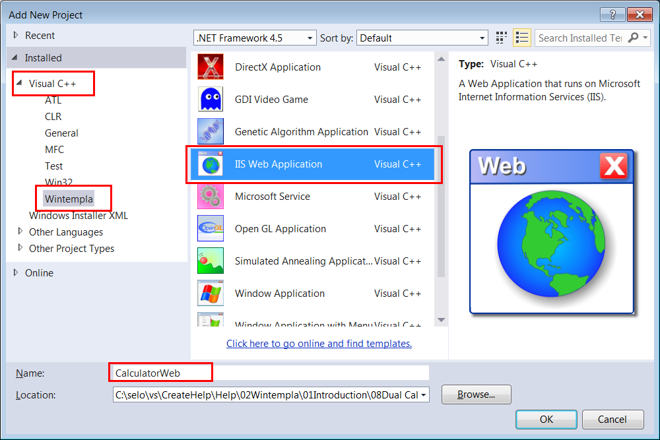
Task: Select the Wintempla category
Action: 69,199
